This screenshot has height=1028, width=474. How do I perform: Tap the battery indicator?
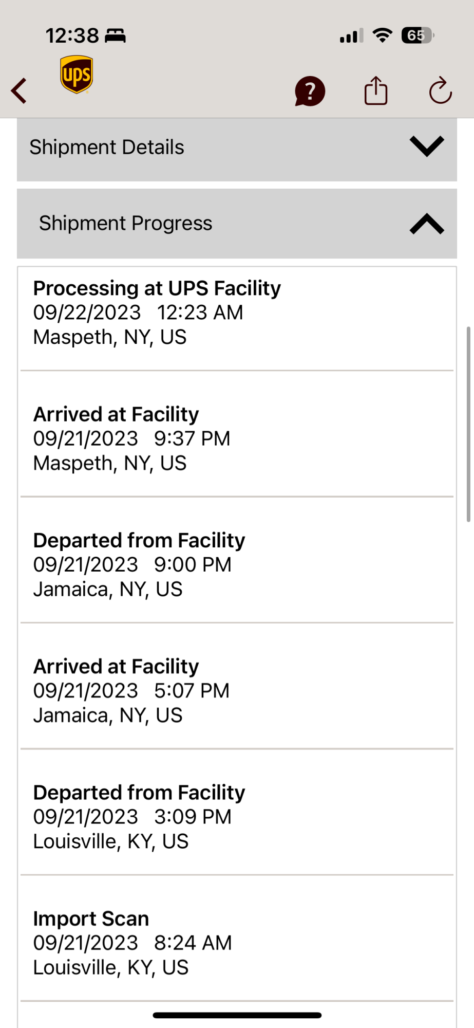417,35
